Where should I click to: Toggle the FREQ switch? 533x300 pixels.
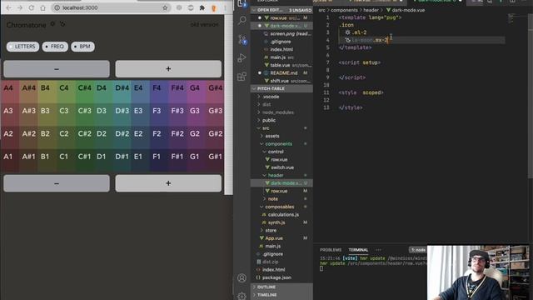click(x=55, y=47)
